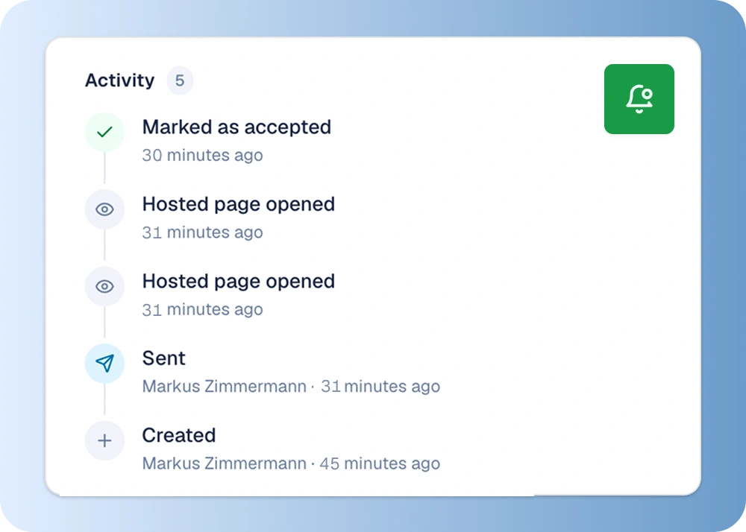Image resolution: width=746 pixels, height=532 pixels.
Task: Open the Marked as accepted entry
Action: click(236, 127)
